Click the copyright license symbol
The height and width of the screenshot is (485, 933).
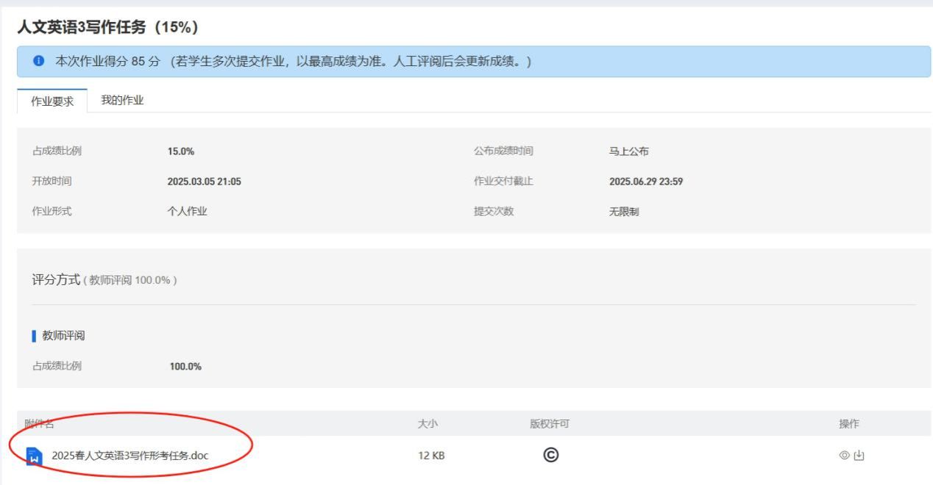tap(550, 456)
